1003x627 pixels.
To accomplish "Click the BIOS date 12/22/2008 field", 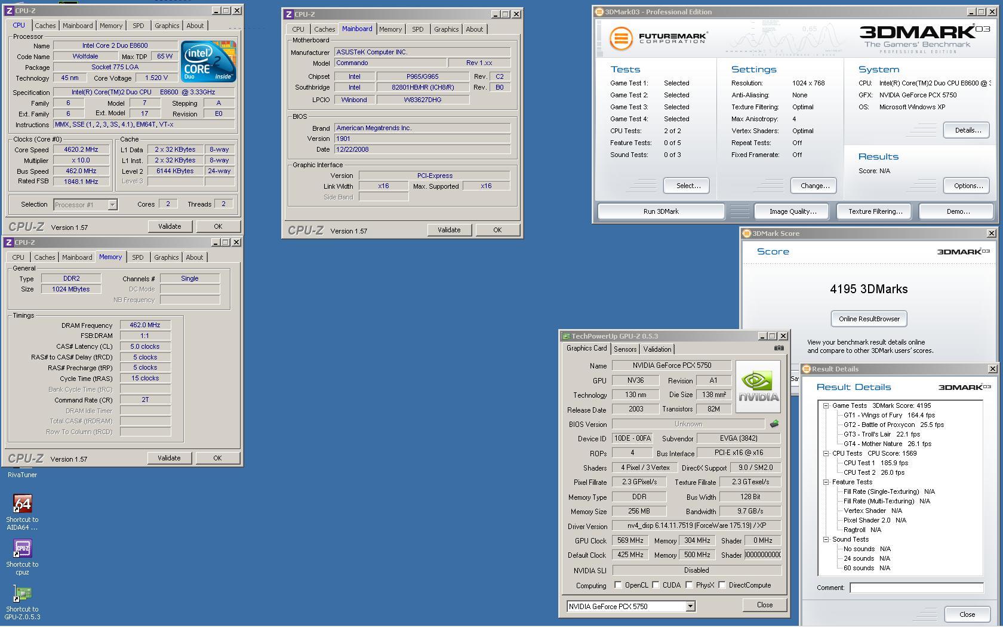I will coord(422,149).
